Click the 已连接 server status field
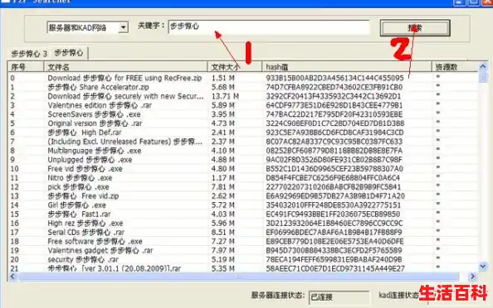Viewport: 493px width, 308px height. [x=339, y=296]
